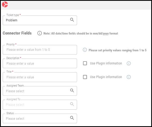Click info icon in Title plugin row
The width and height of the screenshot is (152, 127).
[x=129, y=77]
